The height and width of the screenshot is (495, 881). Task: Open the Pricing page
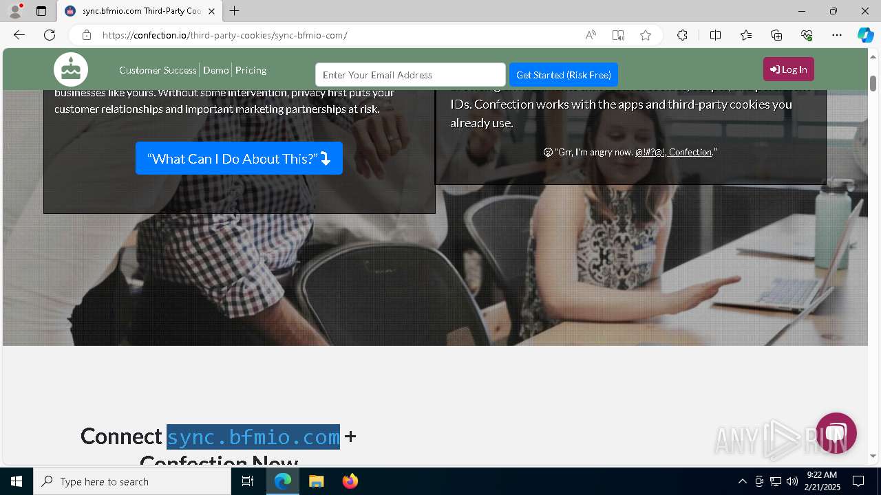pyautogui.click(x=251, y=70)
